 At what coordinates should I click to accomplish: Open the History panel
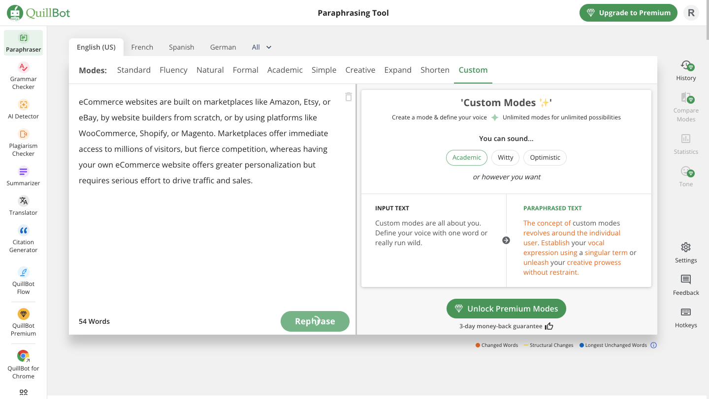pos(686,71)
